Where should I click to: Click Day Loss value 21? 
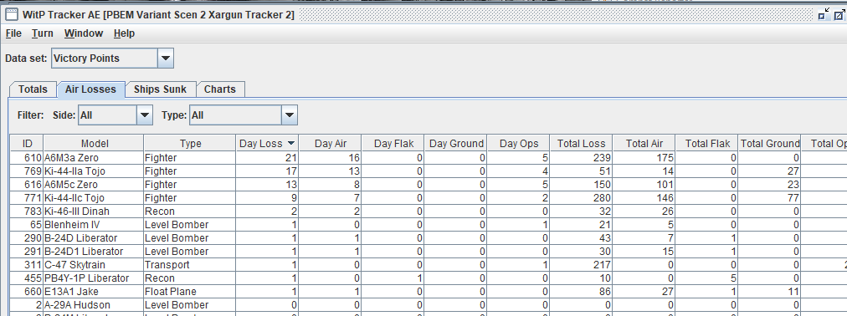(x=267, y=158)
